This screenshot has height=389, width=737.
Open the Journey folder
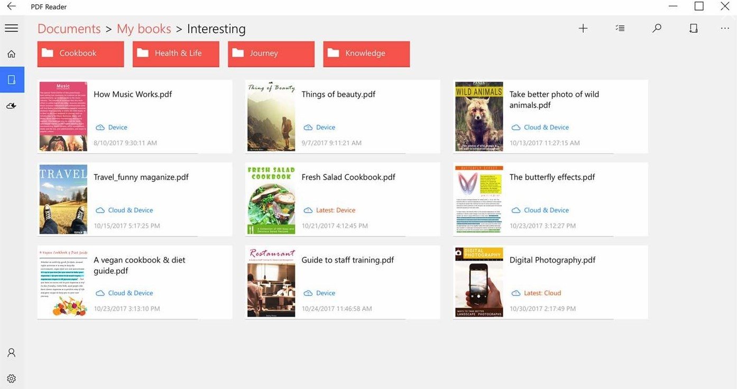271,53
